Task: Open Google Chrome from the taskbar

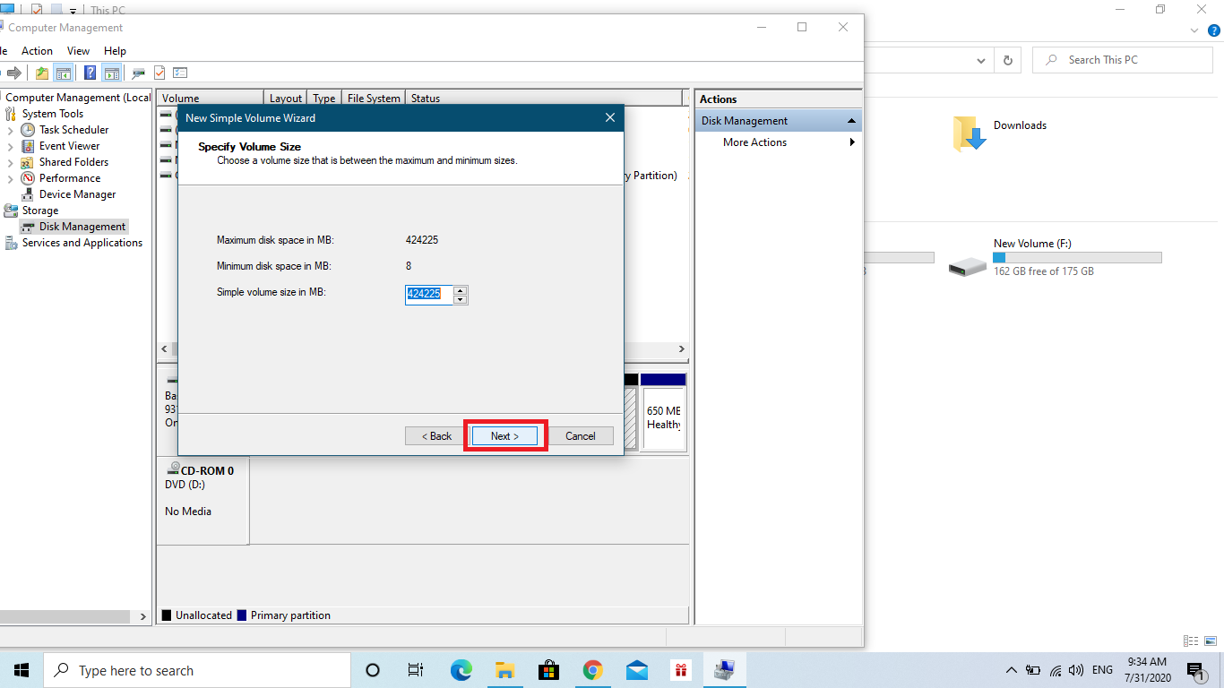Action: 592,669
